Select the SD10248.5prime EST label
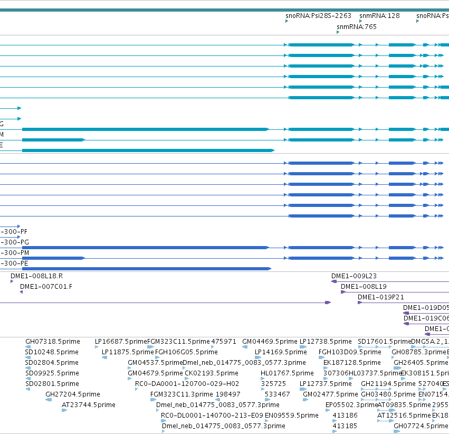The height and width of the screenshot is (434, 449). (x=52, y=352)
